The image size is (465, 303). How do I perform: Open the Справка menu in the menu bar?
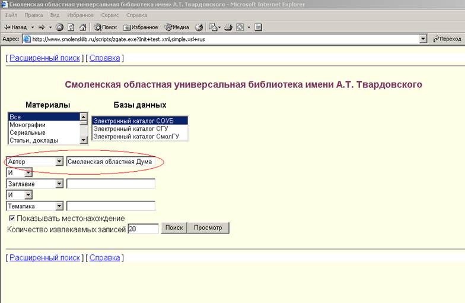[x=136, y=15]
